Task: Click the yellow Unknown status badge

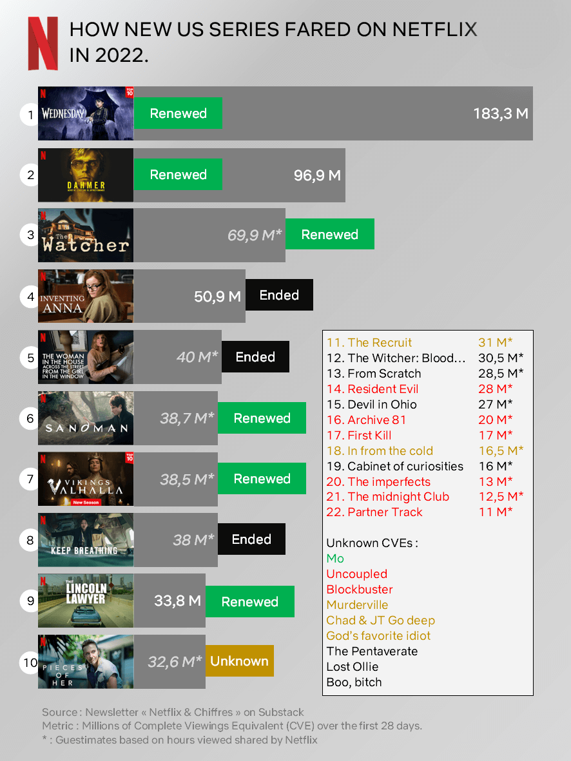Action: tap(239, 661)
